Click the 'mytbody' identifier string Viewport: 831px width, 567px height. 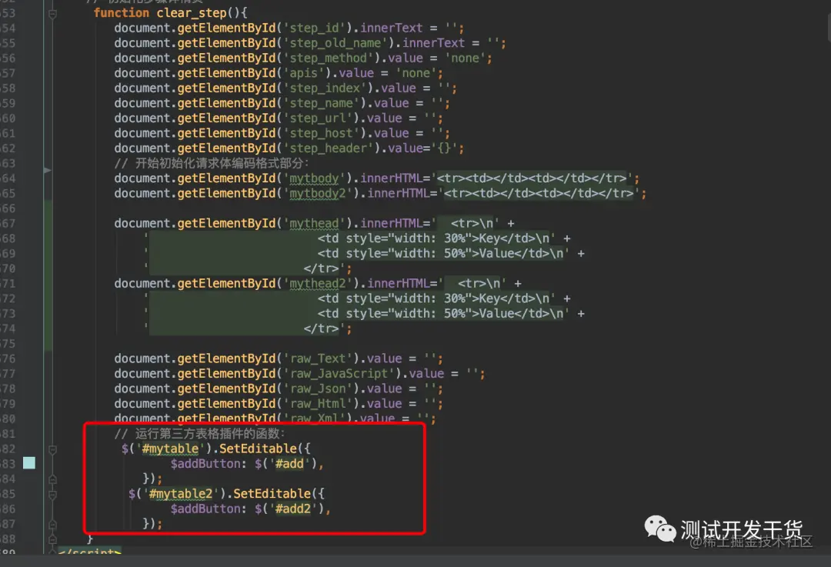coord(314,178)
